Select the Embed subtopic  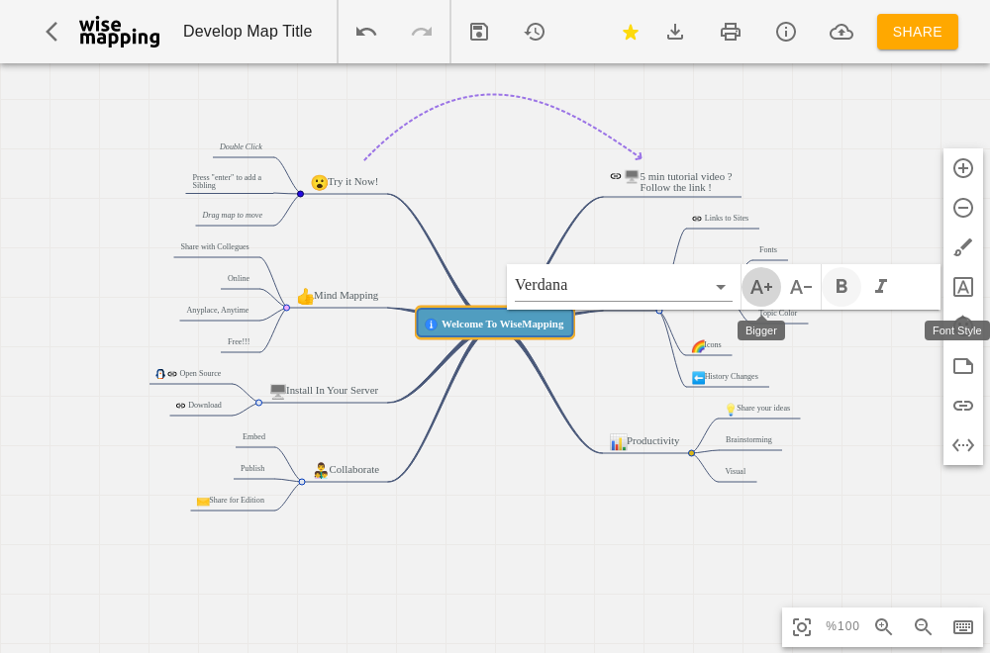point(253,436)
